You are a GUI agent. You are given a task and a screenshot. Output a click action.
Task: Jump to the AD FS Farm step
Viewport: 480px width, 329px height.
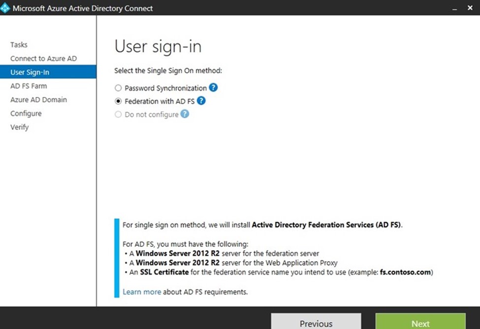point(29,86)
